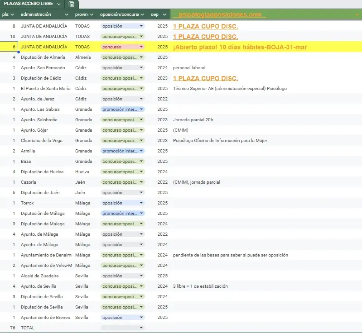
Task: Open the Ayuntamiento de Brenes oposición dropdown
Action: (141, 318)
